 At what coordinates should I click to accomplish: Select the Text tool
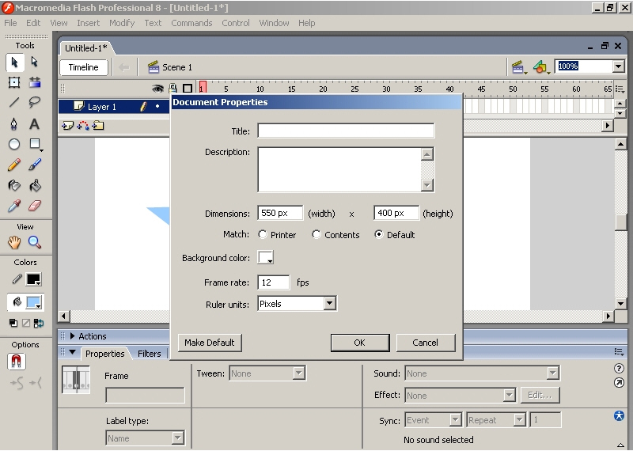click(x=35, y=123)
